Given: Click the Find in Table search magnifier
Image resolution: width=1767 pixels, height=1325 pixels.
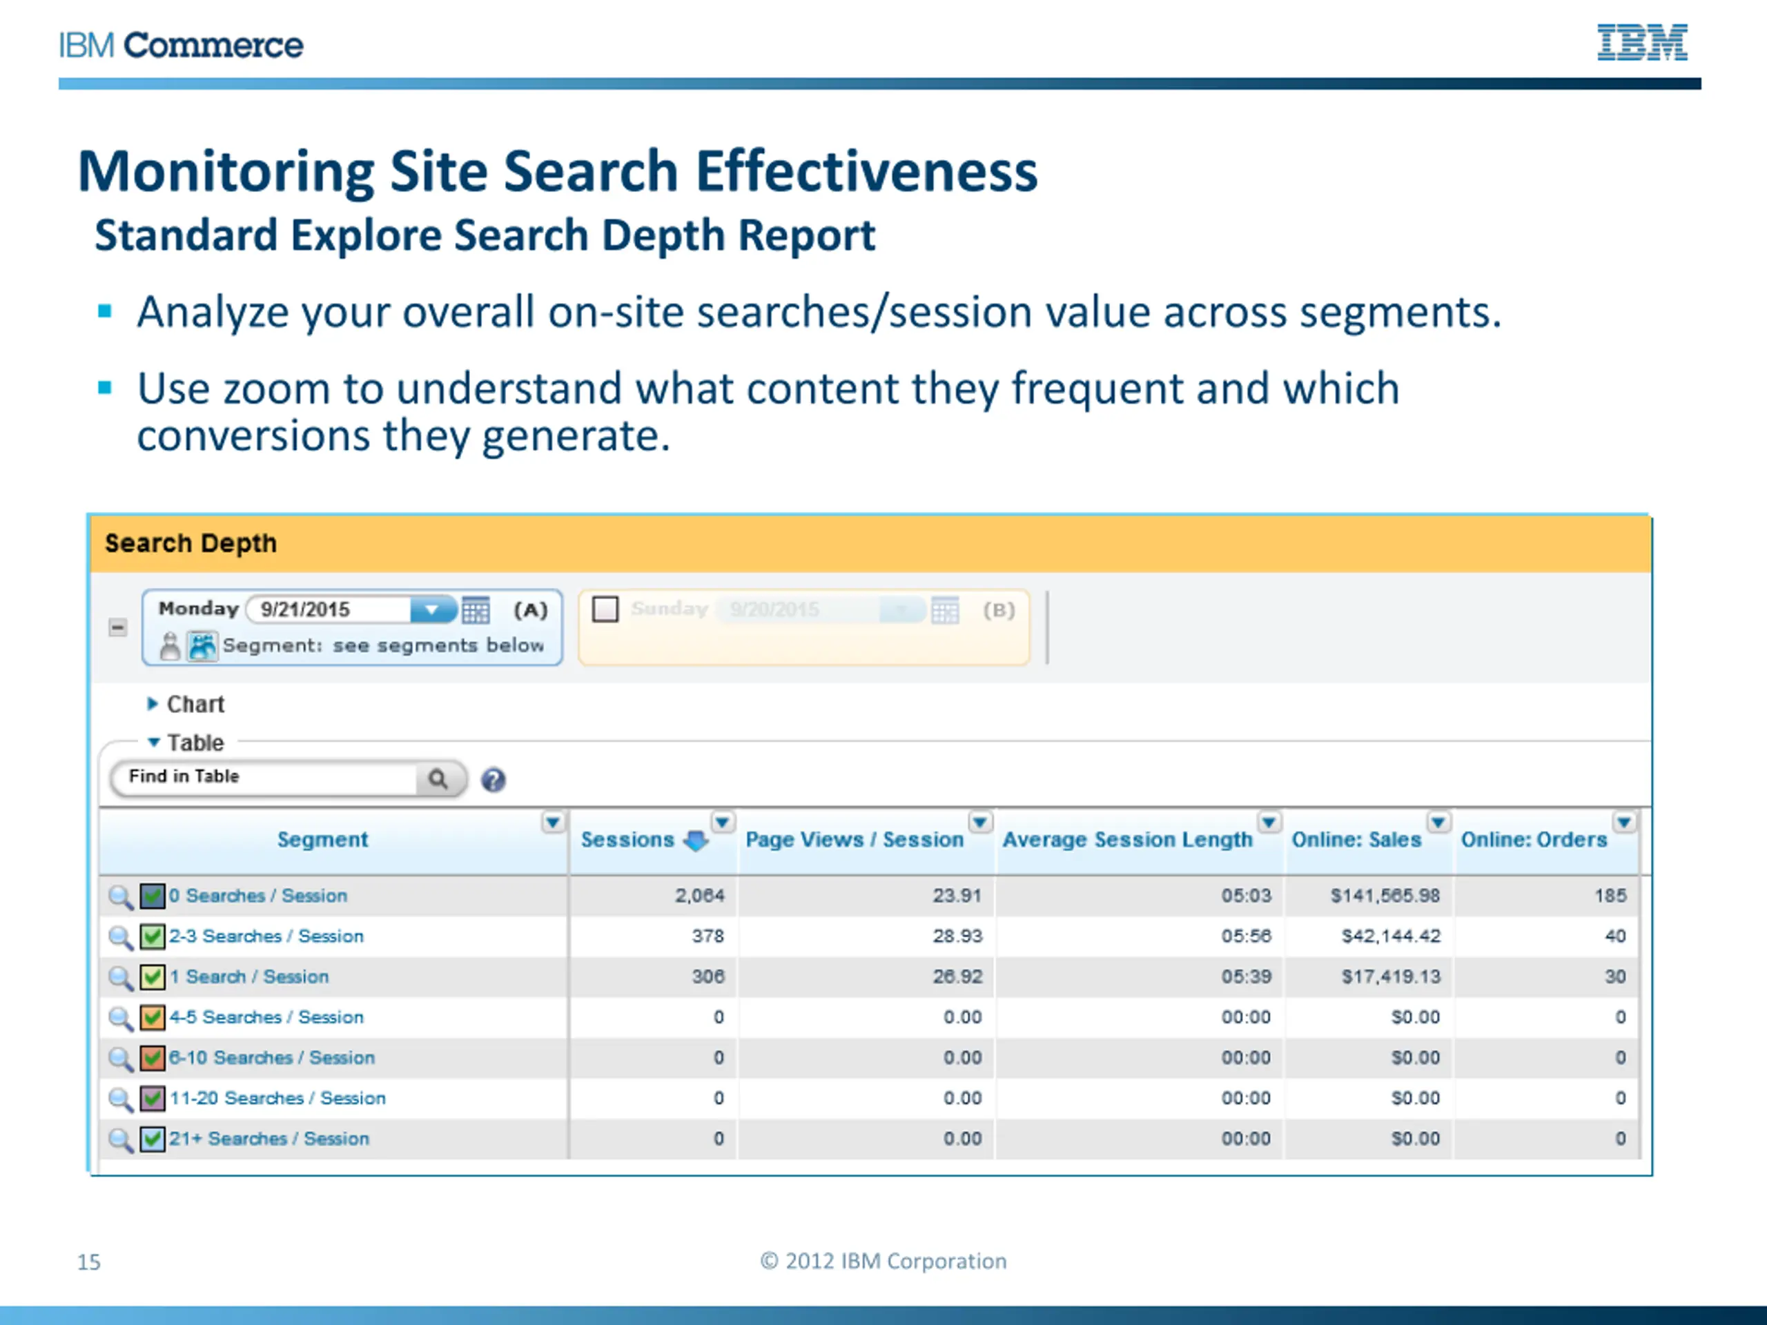Looking at the screenshot, I should tap(438, 778).
